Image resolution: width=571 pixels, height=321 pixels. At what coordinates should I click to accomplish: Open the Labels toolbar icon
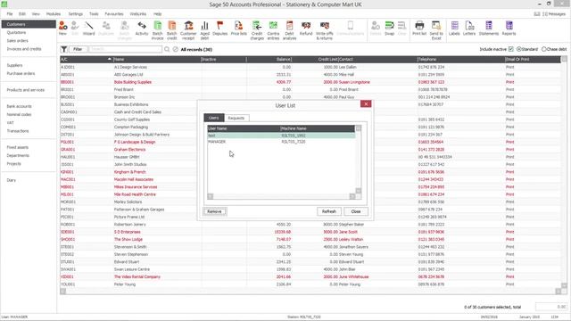pos(454,28)
